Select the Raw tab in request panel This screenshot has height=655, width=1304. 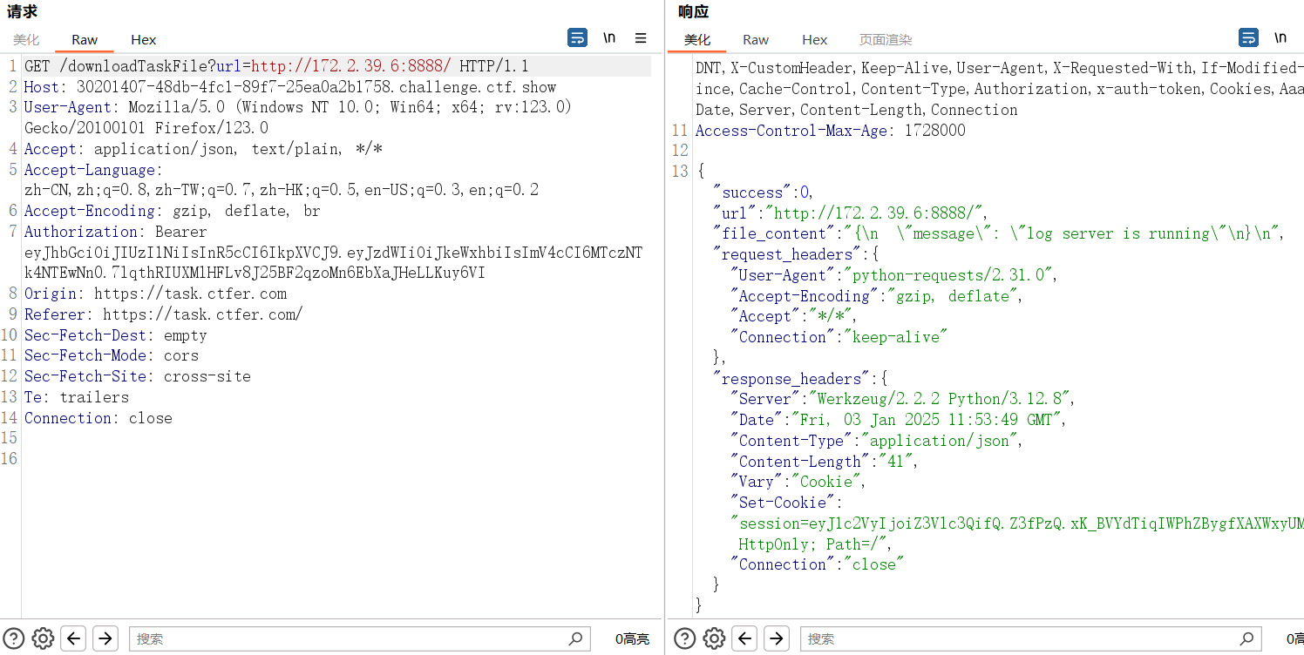(85, 40)
